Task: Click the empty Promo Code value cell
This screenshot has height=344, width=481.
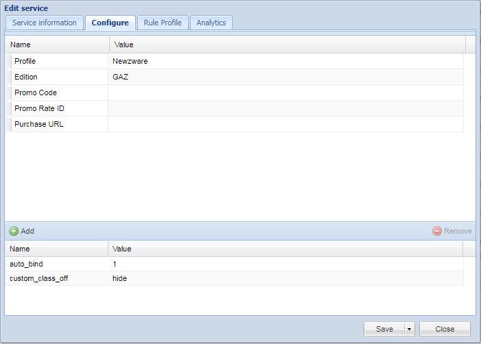Action: click(x=285, y=93)
